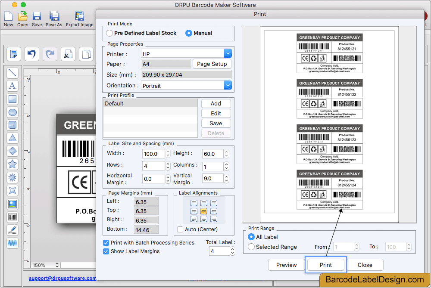Click Save print profile button

coord(216,123)
